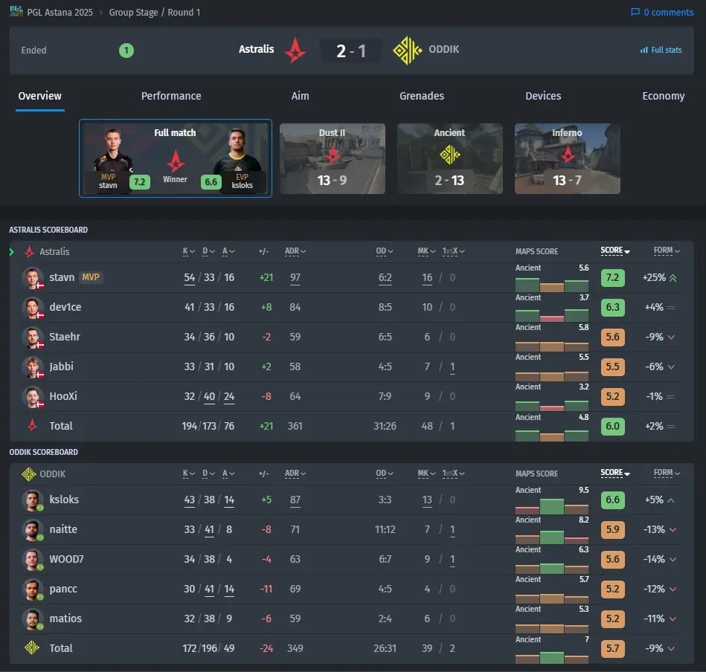This screenshot has width=706, height=672.
Task: Sort Astralis scoreboard by 1vsX
Action: click(x=453, y=251)
